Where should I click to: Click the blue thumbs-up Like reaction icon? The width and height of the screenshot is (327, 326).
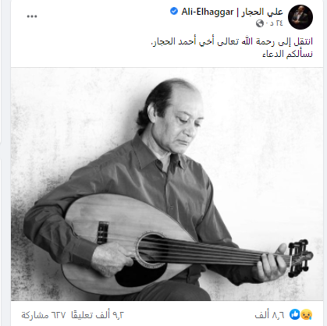point(295,314)
